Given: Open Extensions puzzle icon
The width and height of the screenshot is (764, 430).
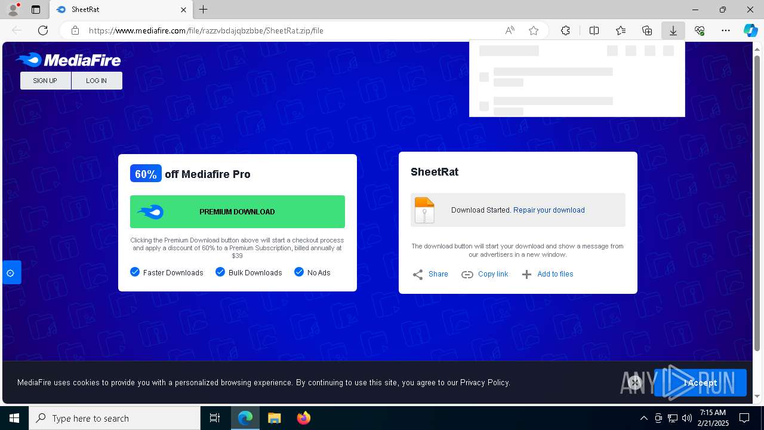Looking at the screenshot, I should click(565, 30).
